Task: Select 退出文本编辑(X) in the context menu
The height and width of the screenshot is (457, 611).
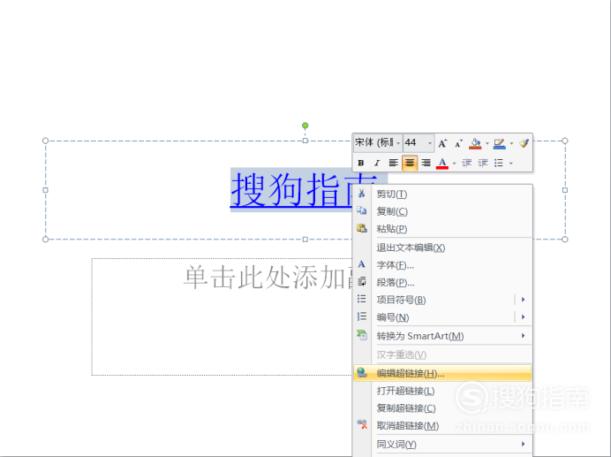Action: pos(442,248)
